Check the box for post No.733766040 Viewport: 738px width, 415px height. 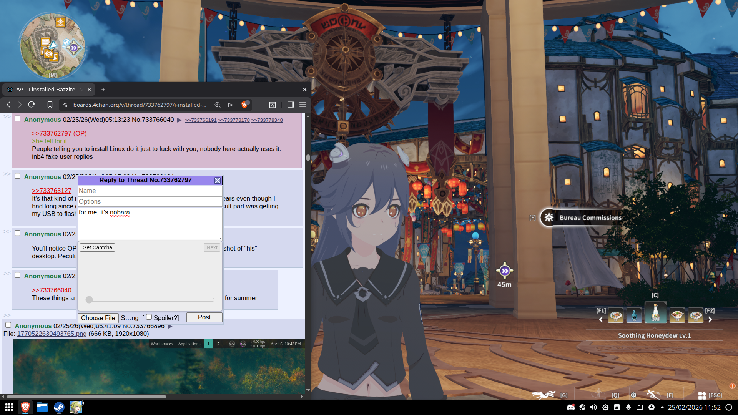point(18,119)
